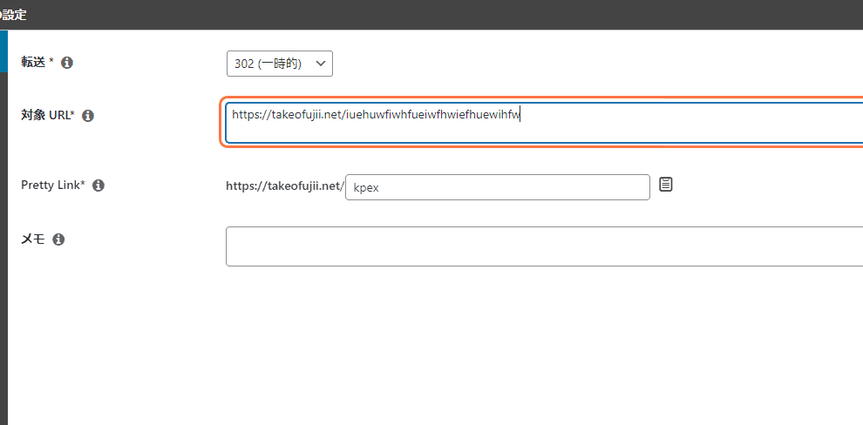Click the info icon beside 対象 URL
The width and height of the screenshot is (863, 425).
[x=88, y=116]
